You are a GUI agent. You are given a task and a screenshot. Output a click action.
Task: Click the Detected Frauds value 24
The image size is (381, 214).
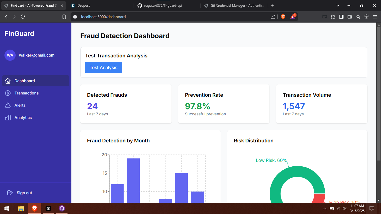(92, 106)
